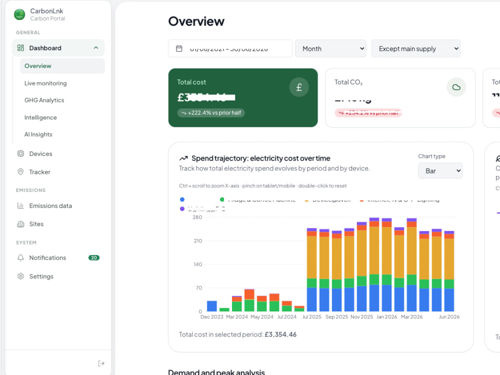This screenshot has height=375, width=500.
Task: Click the 'Jun 2026' axis label
Action: pos(449,316)
